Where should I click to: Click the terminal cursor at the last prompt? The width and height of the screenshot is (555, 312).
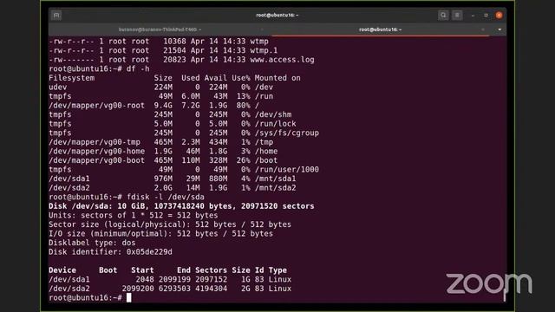pos(129,298)
